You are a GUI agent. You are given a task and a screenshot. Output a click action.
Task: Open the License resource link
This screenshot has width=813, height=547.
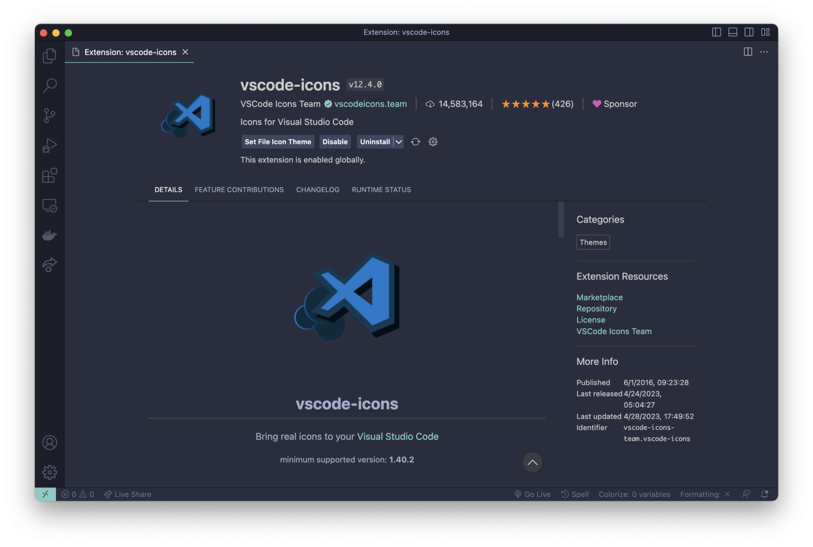coord(591,320)
